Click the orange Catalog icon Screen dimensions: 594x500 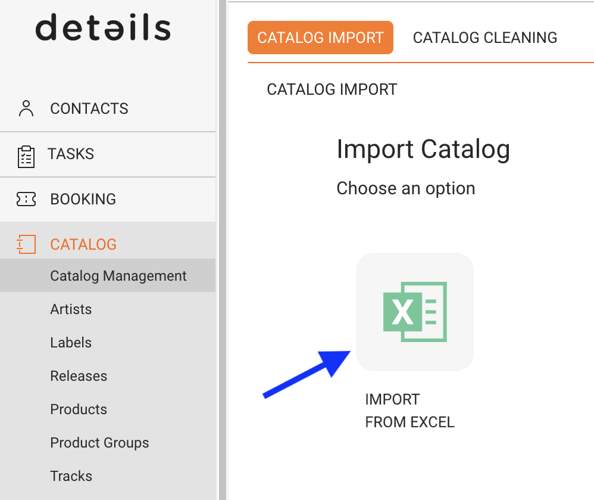[x=26, y=244]
